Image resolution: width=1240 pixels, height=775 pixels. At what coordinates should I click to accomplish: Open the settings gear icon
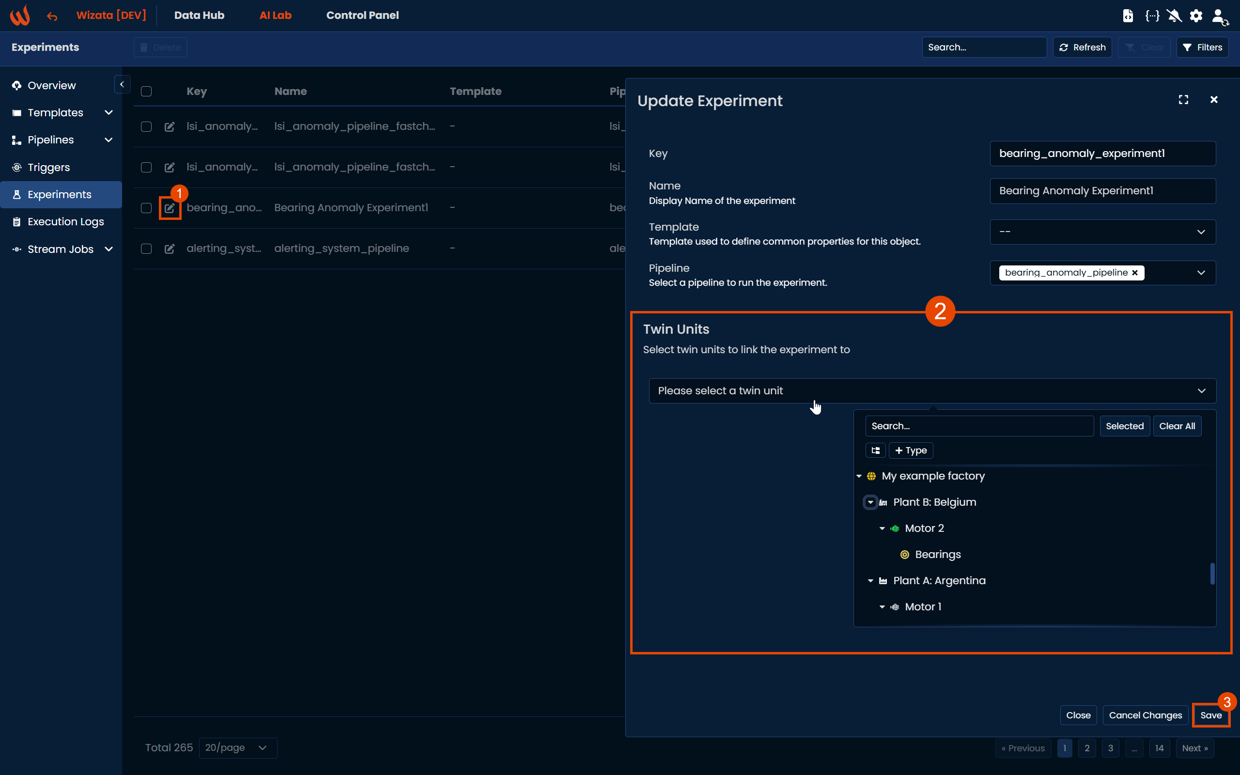pos(1196,16)
